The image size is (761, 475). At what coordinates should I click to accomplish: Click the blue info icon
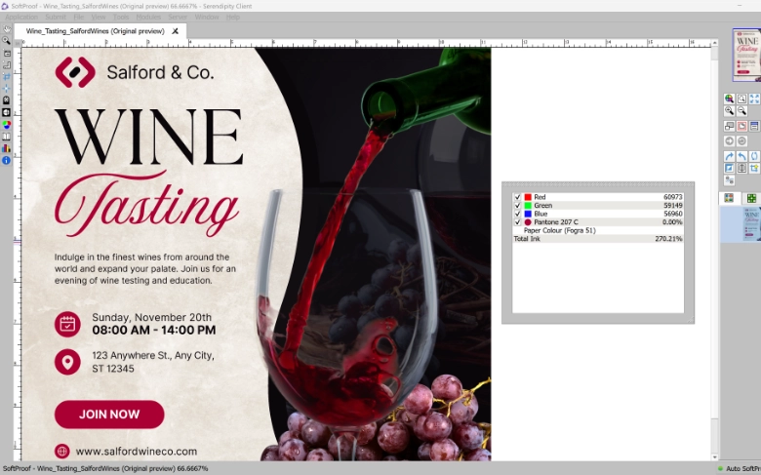tap(7, 159)
